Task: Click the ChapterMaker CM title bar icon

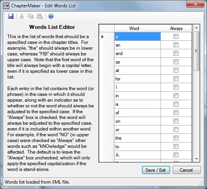Action: coord(6,6)
